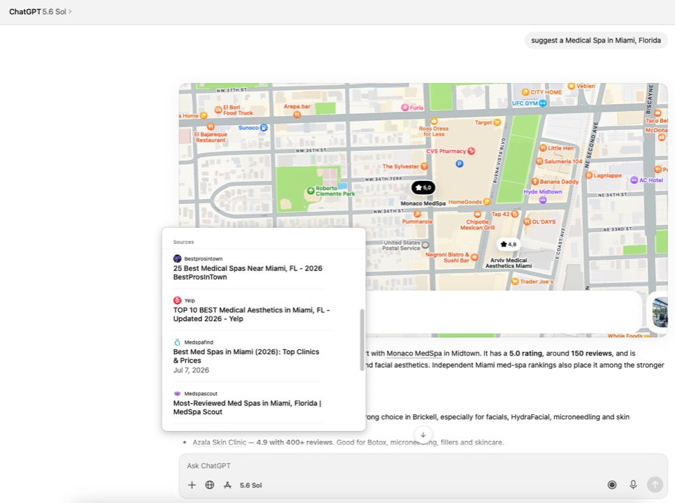Screen dimensions: 675x503
Task: Click the CVS Pharmacy map marker
Action: [471, 151]
